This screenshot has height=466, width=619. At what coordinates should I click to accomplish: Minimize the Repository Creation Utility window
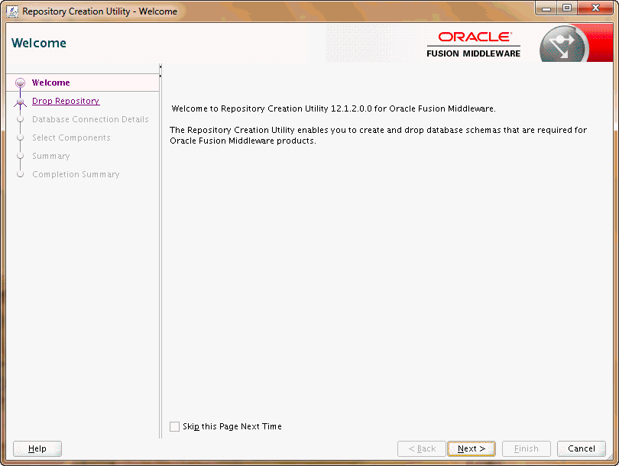tap(546, 8)
